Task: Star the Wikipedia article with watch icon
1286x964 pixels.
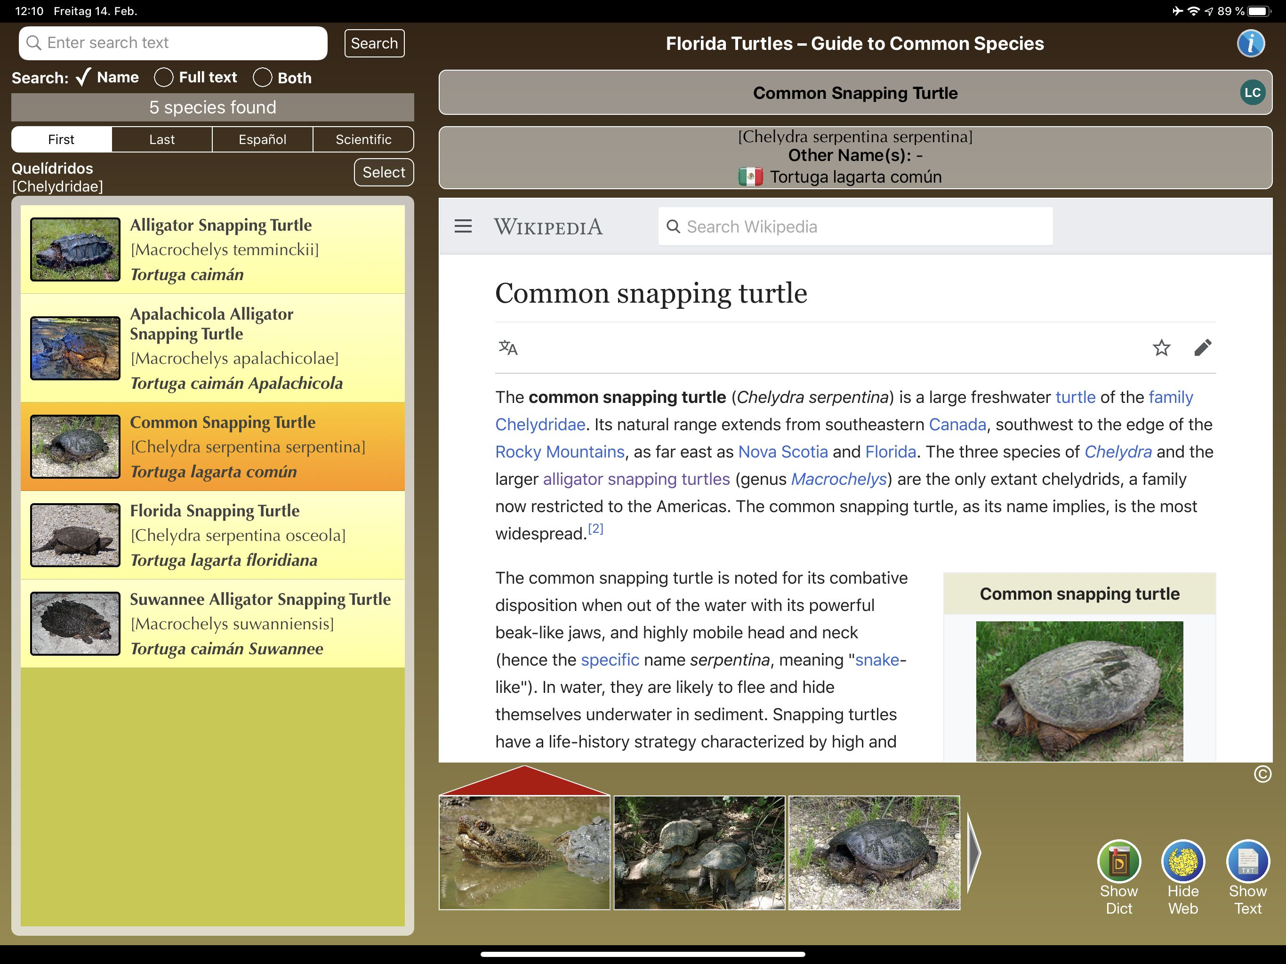Action: (1161, 348)
